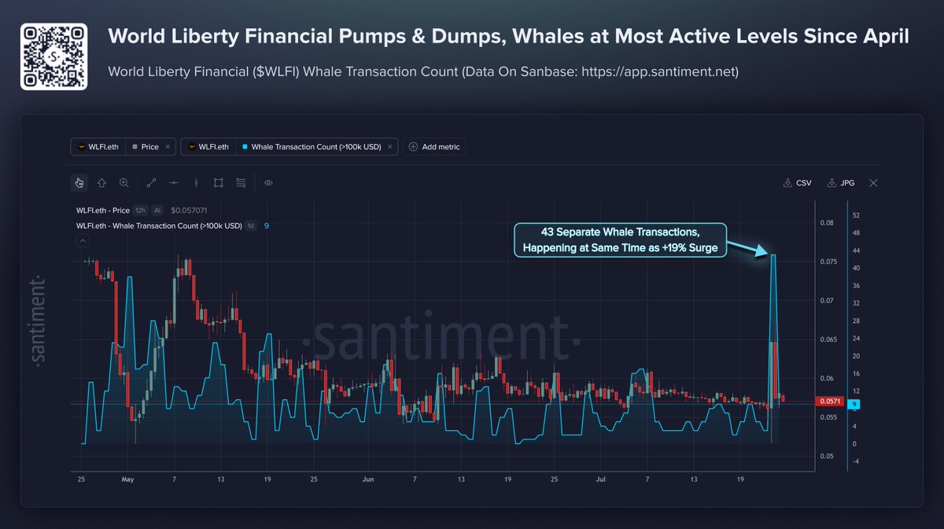
Task: Click the chart subtitle containing app.santiment.net
Action: pyautogui.click(x=423, y=72)
